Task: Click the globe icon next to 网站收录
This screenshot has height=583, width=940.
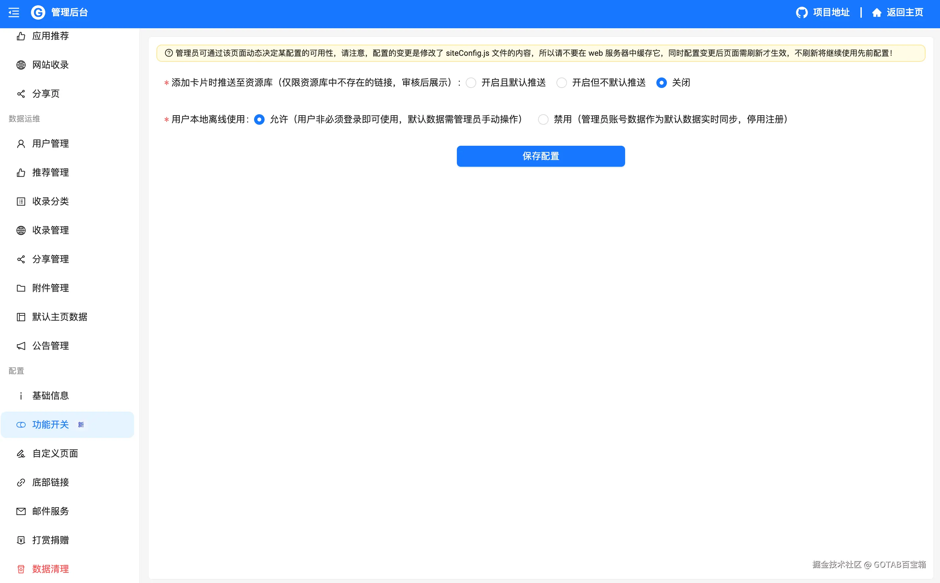Action: coord(21,65)
